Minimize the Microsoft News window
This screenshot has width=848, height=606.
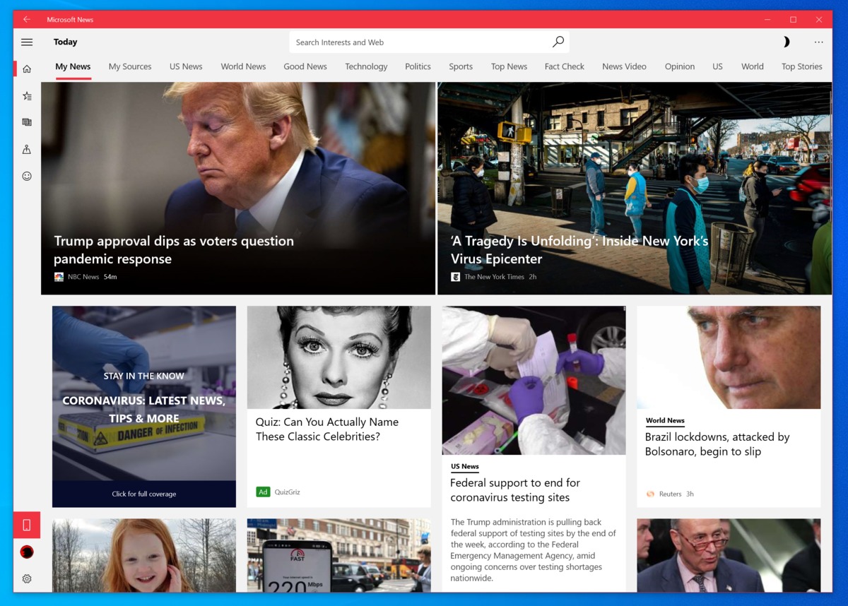[767, 19]
